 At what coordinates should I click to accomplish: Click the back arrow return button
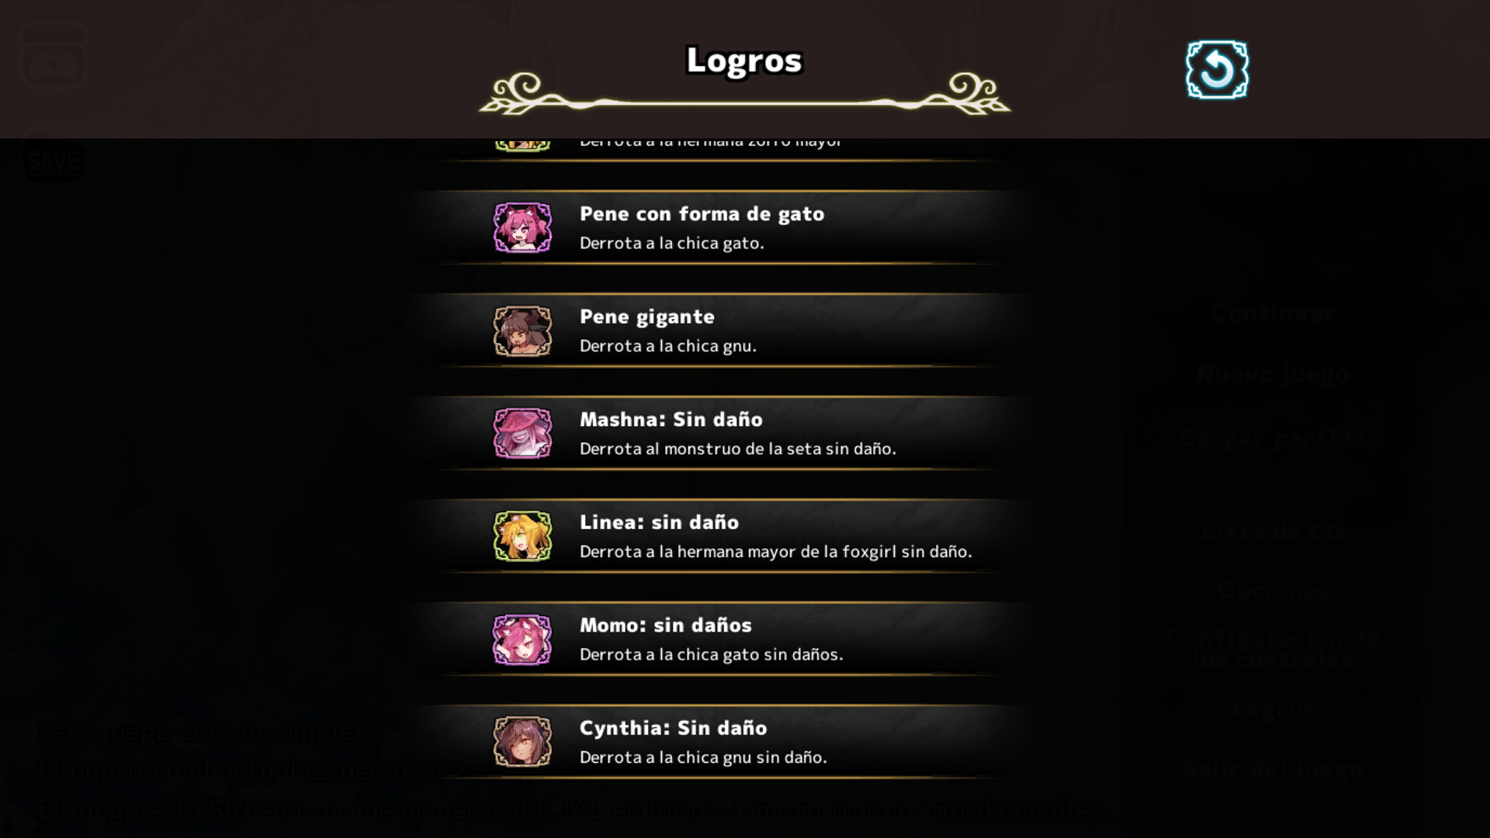[x=1217, y=70]
